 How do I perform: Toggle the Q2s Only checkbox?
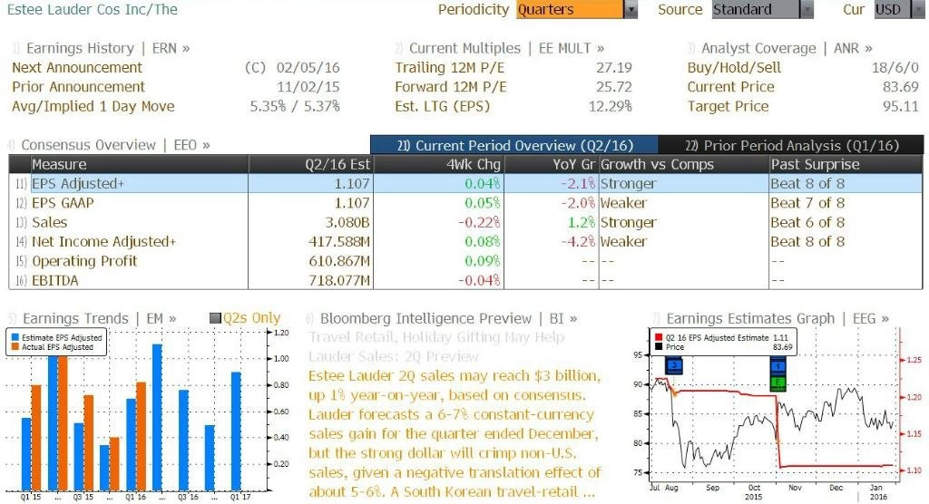(x=216, y=319)
